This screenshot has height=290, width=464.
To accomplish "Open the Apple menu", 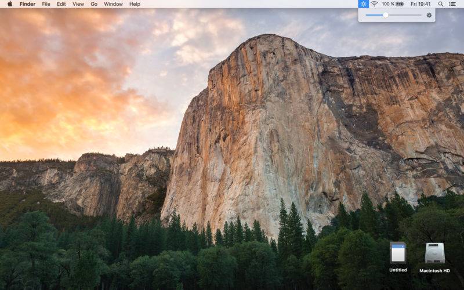I will tap(10, 4).
